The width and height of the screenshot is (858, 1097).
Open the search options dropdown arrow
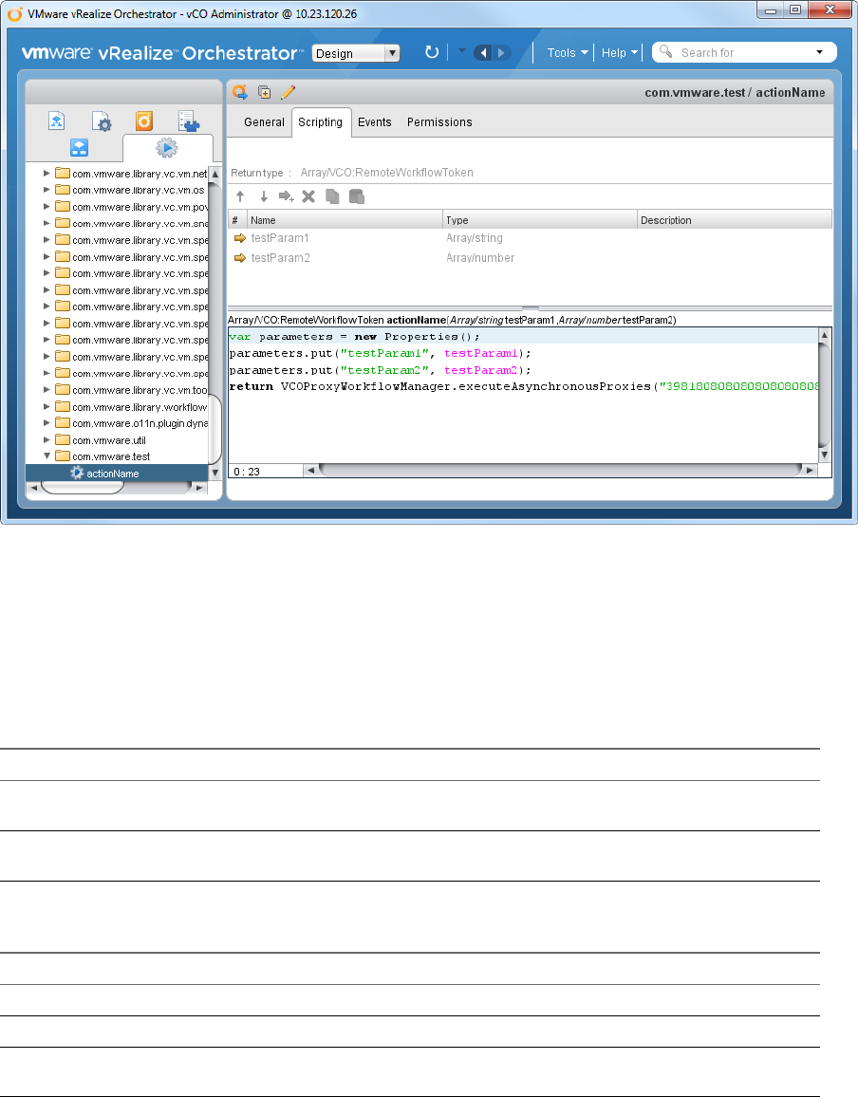coord(819,52)
